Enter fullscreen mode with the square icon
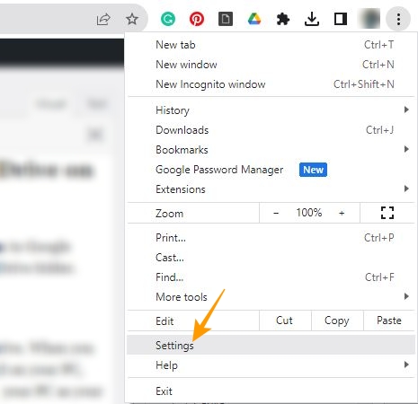Screen dimensions: 418x404 387,213
